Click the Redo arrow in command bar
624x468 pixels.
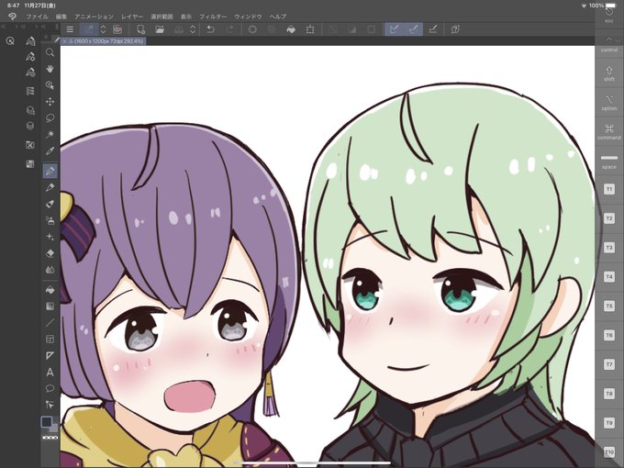click(x=229, y=29)
